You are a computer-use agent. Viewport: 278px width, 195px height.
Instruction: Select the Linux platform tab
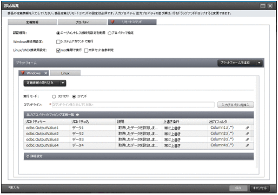(x=65, y=73)
